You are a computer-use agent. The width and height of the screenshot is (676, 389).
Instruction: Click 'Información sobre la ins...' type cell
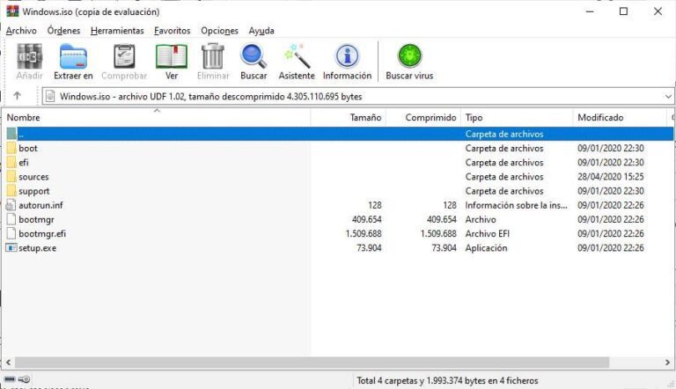(517, 205)
